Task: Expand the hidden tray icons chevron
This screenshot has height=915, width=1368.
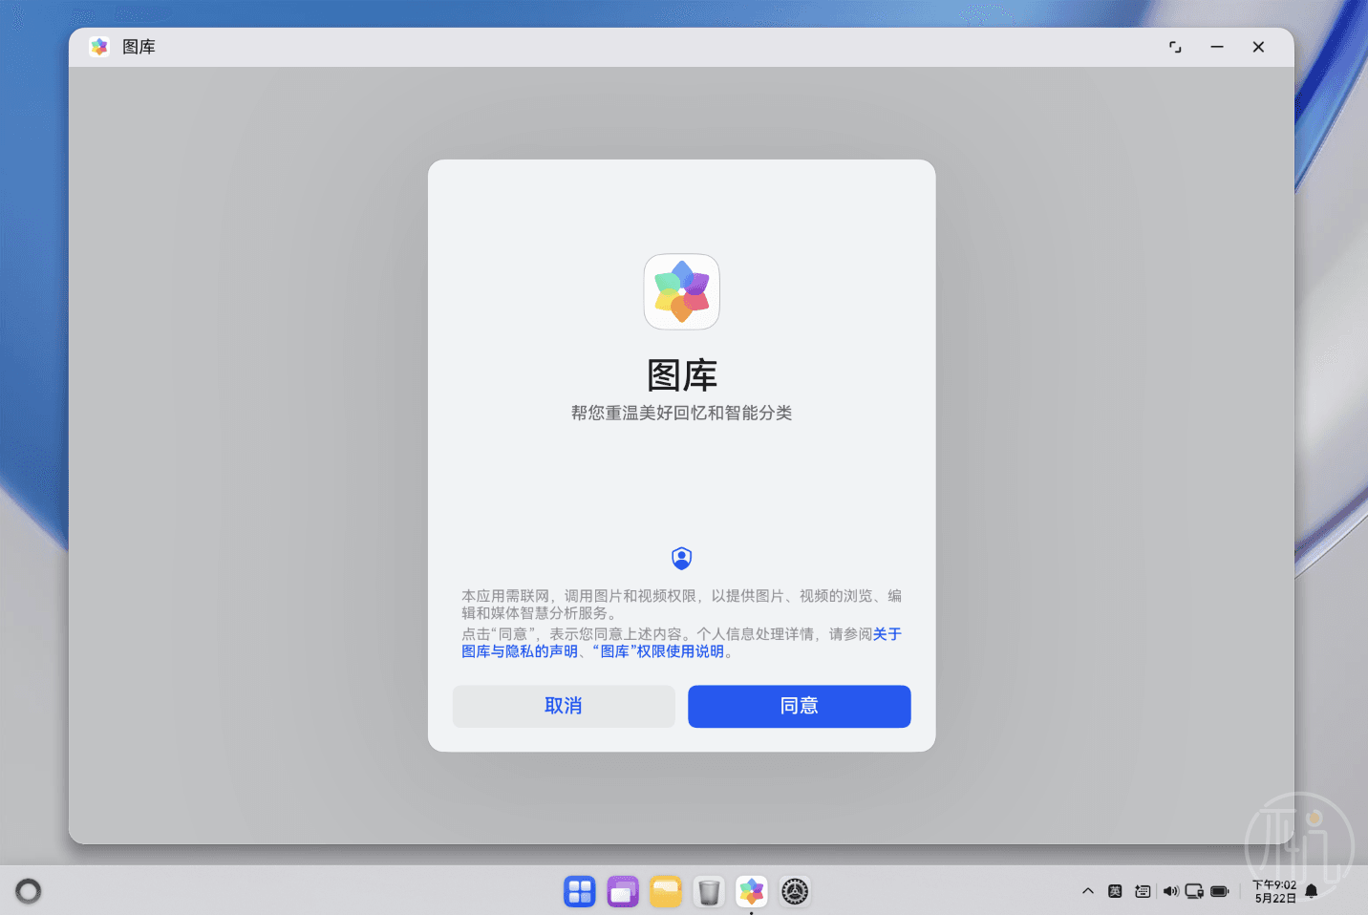Action: tap(1088, 891)
